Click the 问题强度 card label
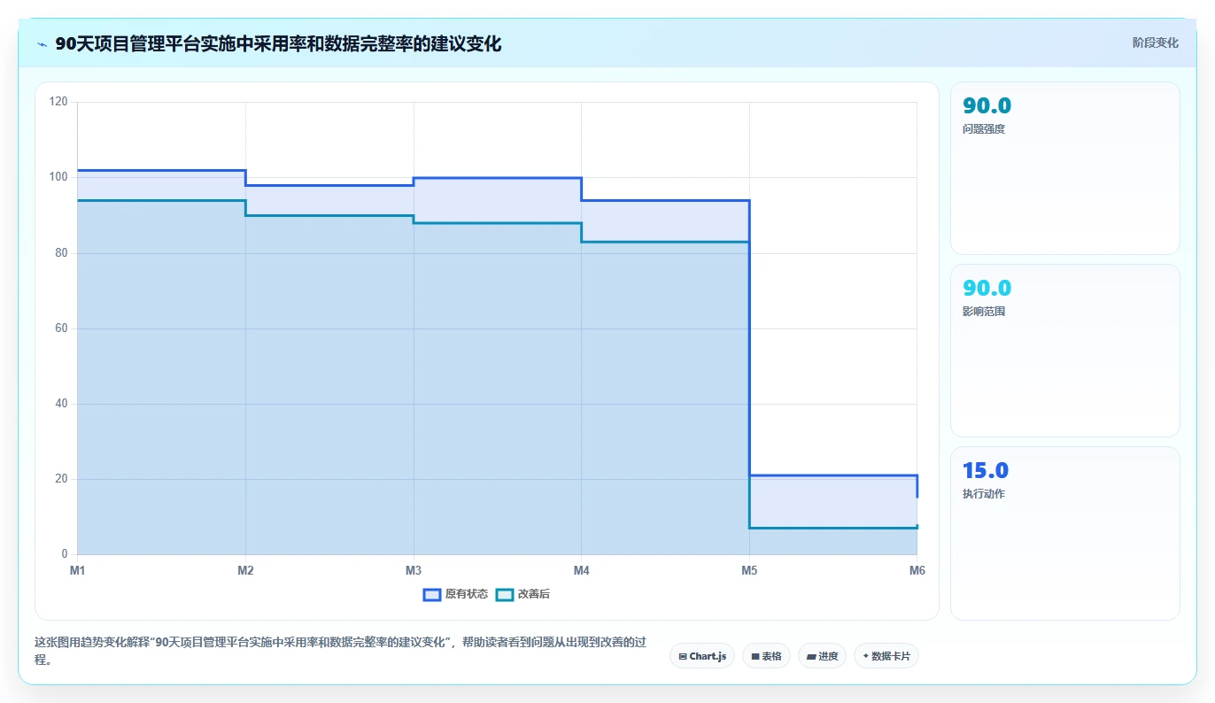 tap(984, 129)
